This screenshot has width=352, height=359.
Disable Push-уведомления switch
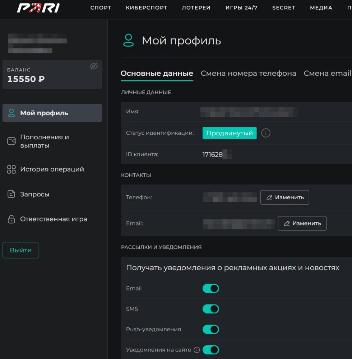pyautogui.click(x=211, y=330)
